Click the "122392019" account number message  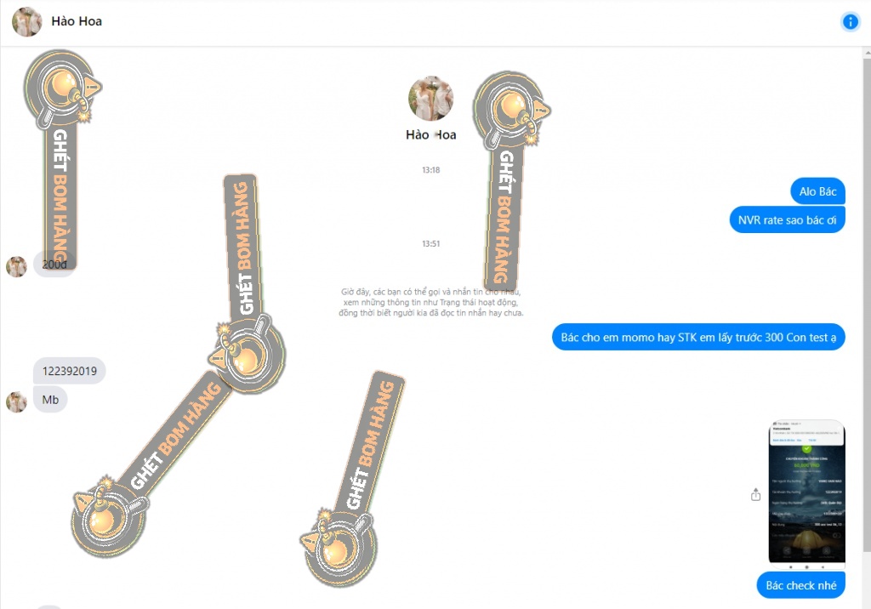tap(70, 371)
